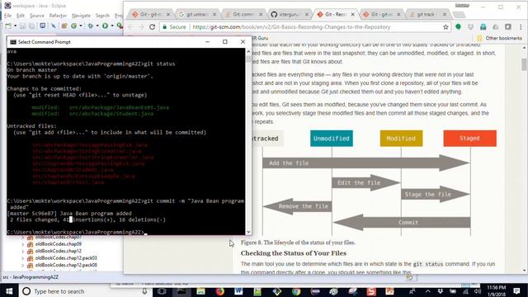Click the Eclipse green Run button

106,26
